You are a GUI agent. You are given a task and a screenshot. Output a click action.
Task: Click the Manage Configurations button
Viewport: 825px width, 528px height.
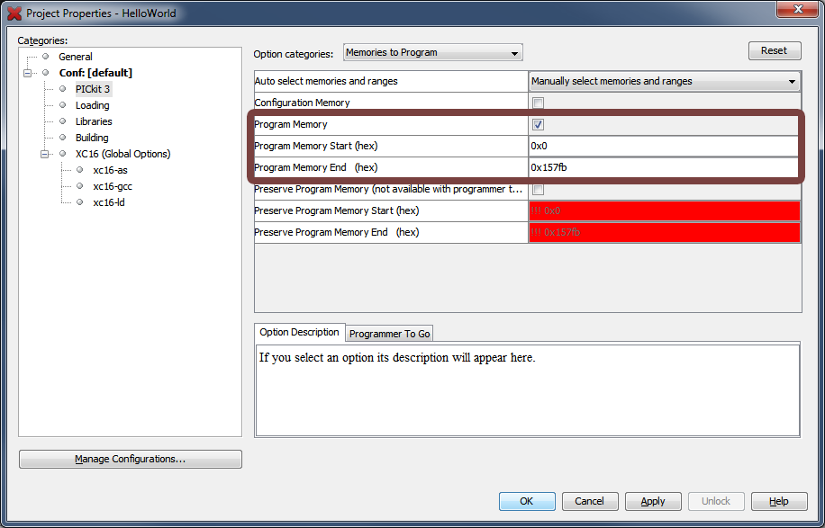pos(131,460)
